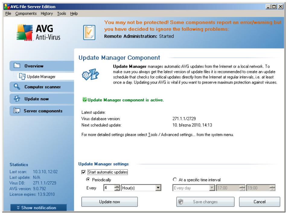The image size is (287, 213).
Task: Click the Update Manager sub-item icon in the sidebar
Action: click(22, 77)
